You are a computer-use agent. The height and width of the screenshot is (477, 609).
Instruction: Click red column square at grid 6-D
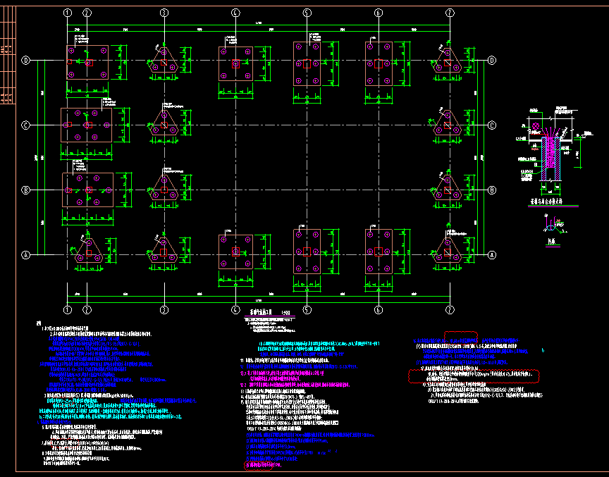(379, 64)
